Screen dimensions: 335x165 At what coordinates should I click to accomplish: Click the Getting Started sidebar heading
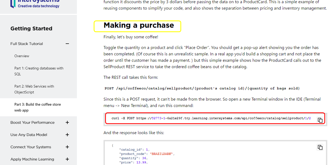(31, 29)
